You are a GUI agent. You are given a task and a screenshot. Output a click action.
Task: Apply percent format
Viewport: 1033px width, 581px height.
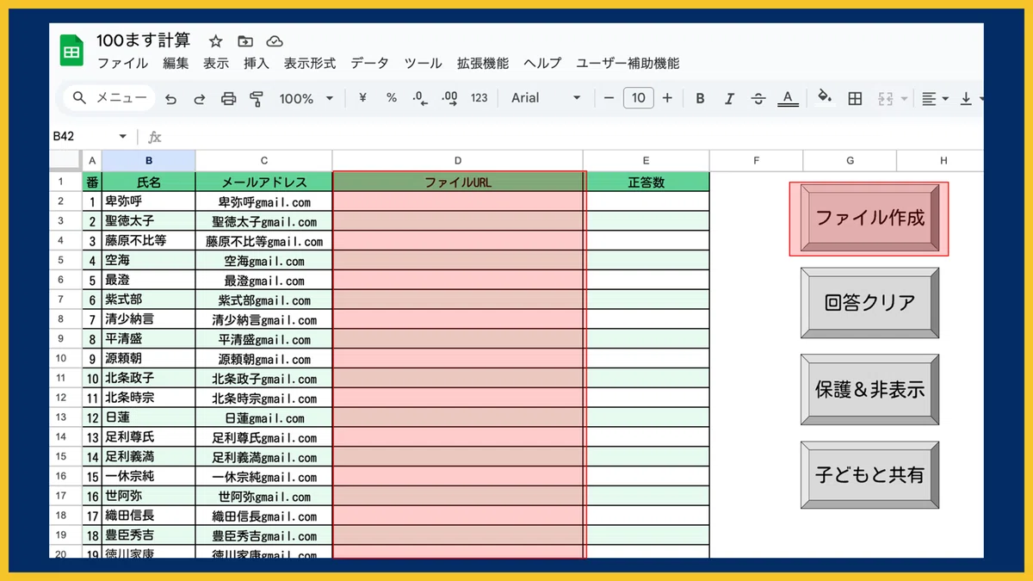coord(391,98)
